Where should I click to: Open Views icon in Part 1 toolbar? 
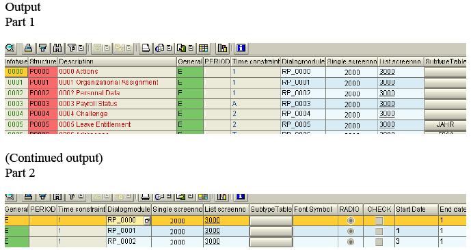[x=160, y=48]
